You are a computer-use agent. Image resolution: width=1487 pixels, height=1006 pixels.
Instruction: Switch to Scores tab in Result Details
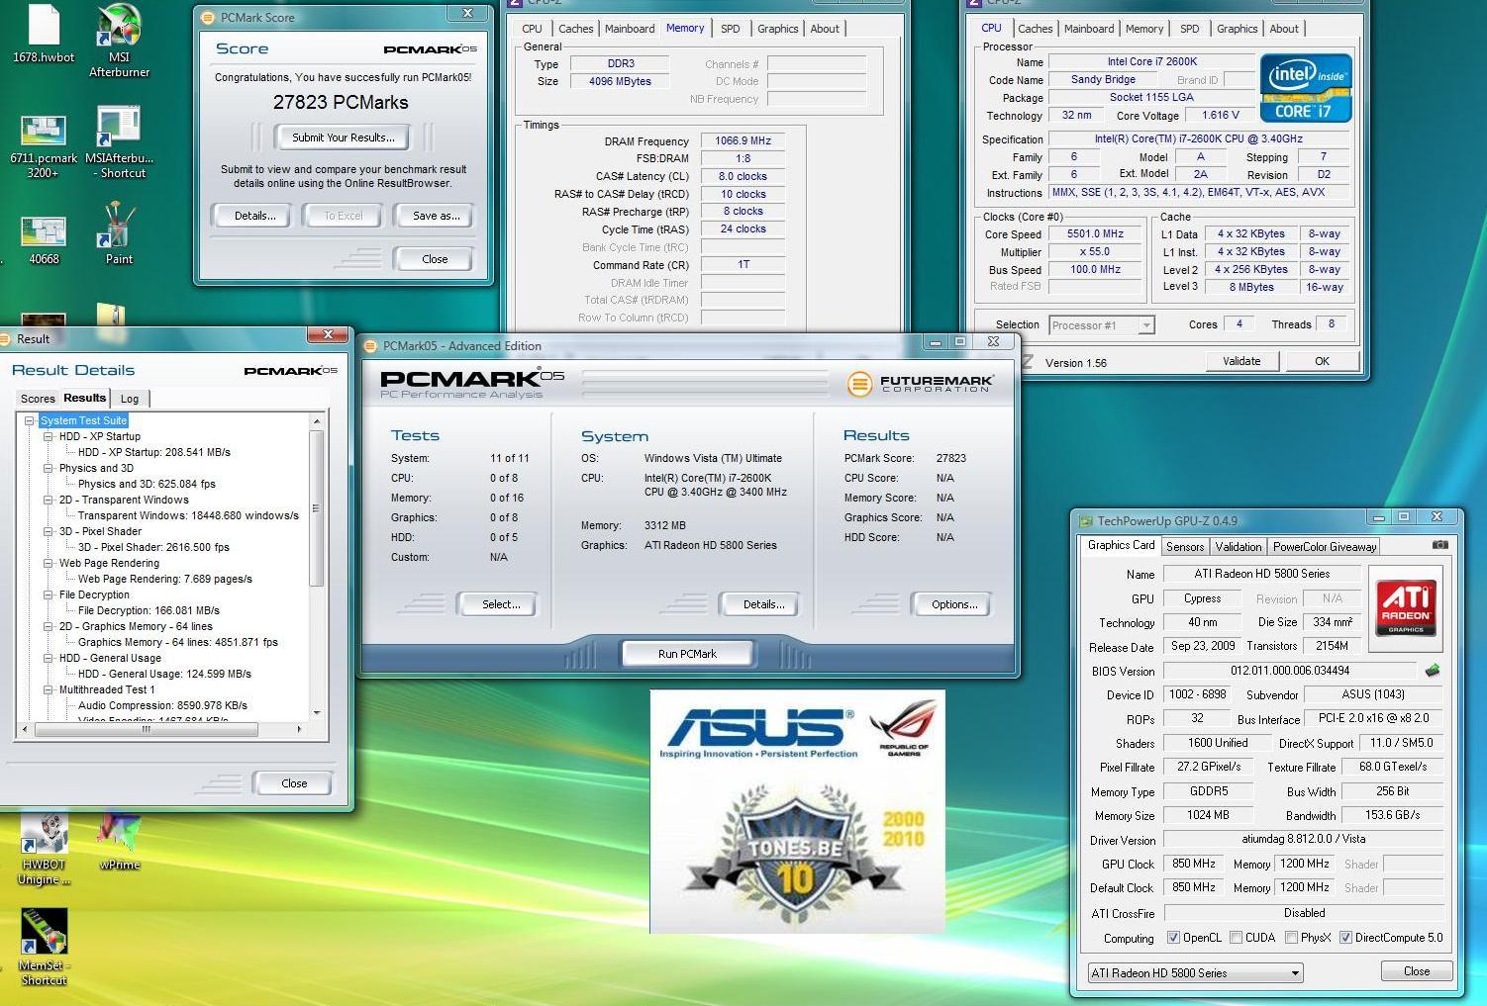(x=38, y=399)
